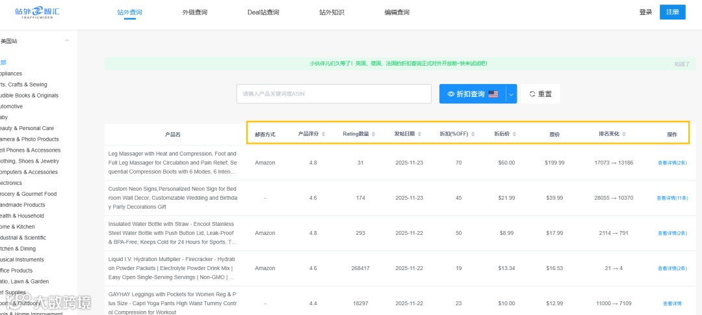Click the US flag in the search button

point(493,94)
